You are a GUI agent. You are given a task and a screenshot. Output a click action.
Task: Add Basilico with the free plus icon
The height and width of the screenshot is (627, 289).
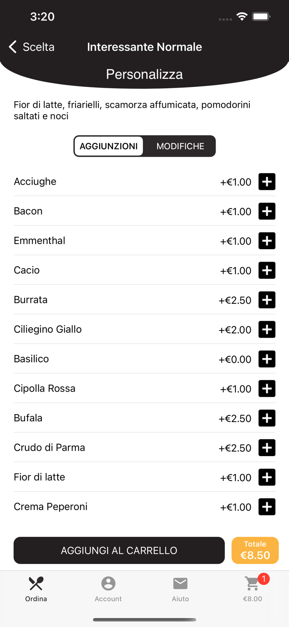point(267,359)
